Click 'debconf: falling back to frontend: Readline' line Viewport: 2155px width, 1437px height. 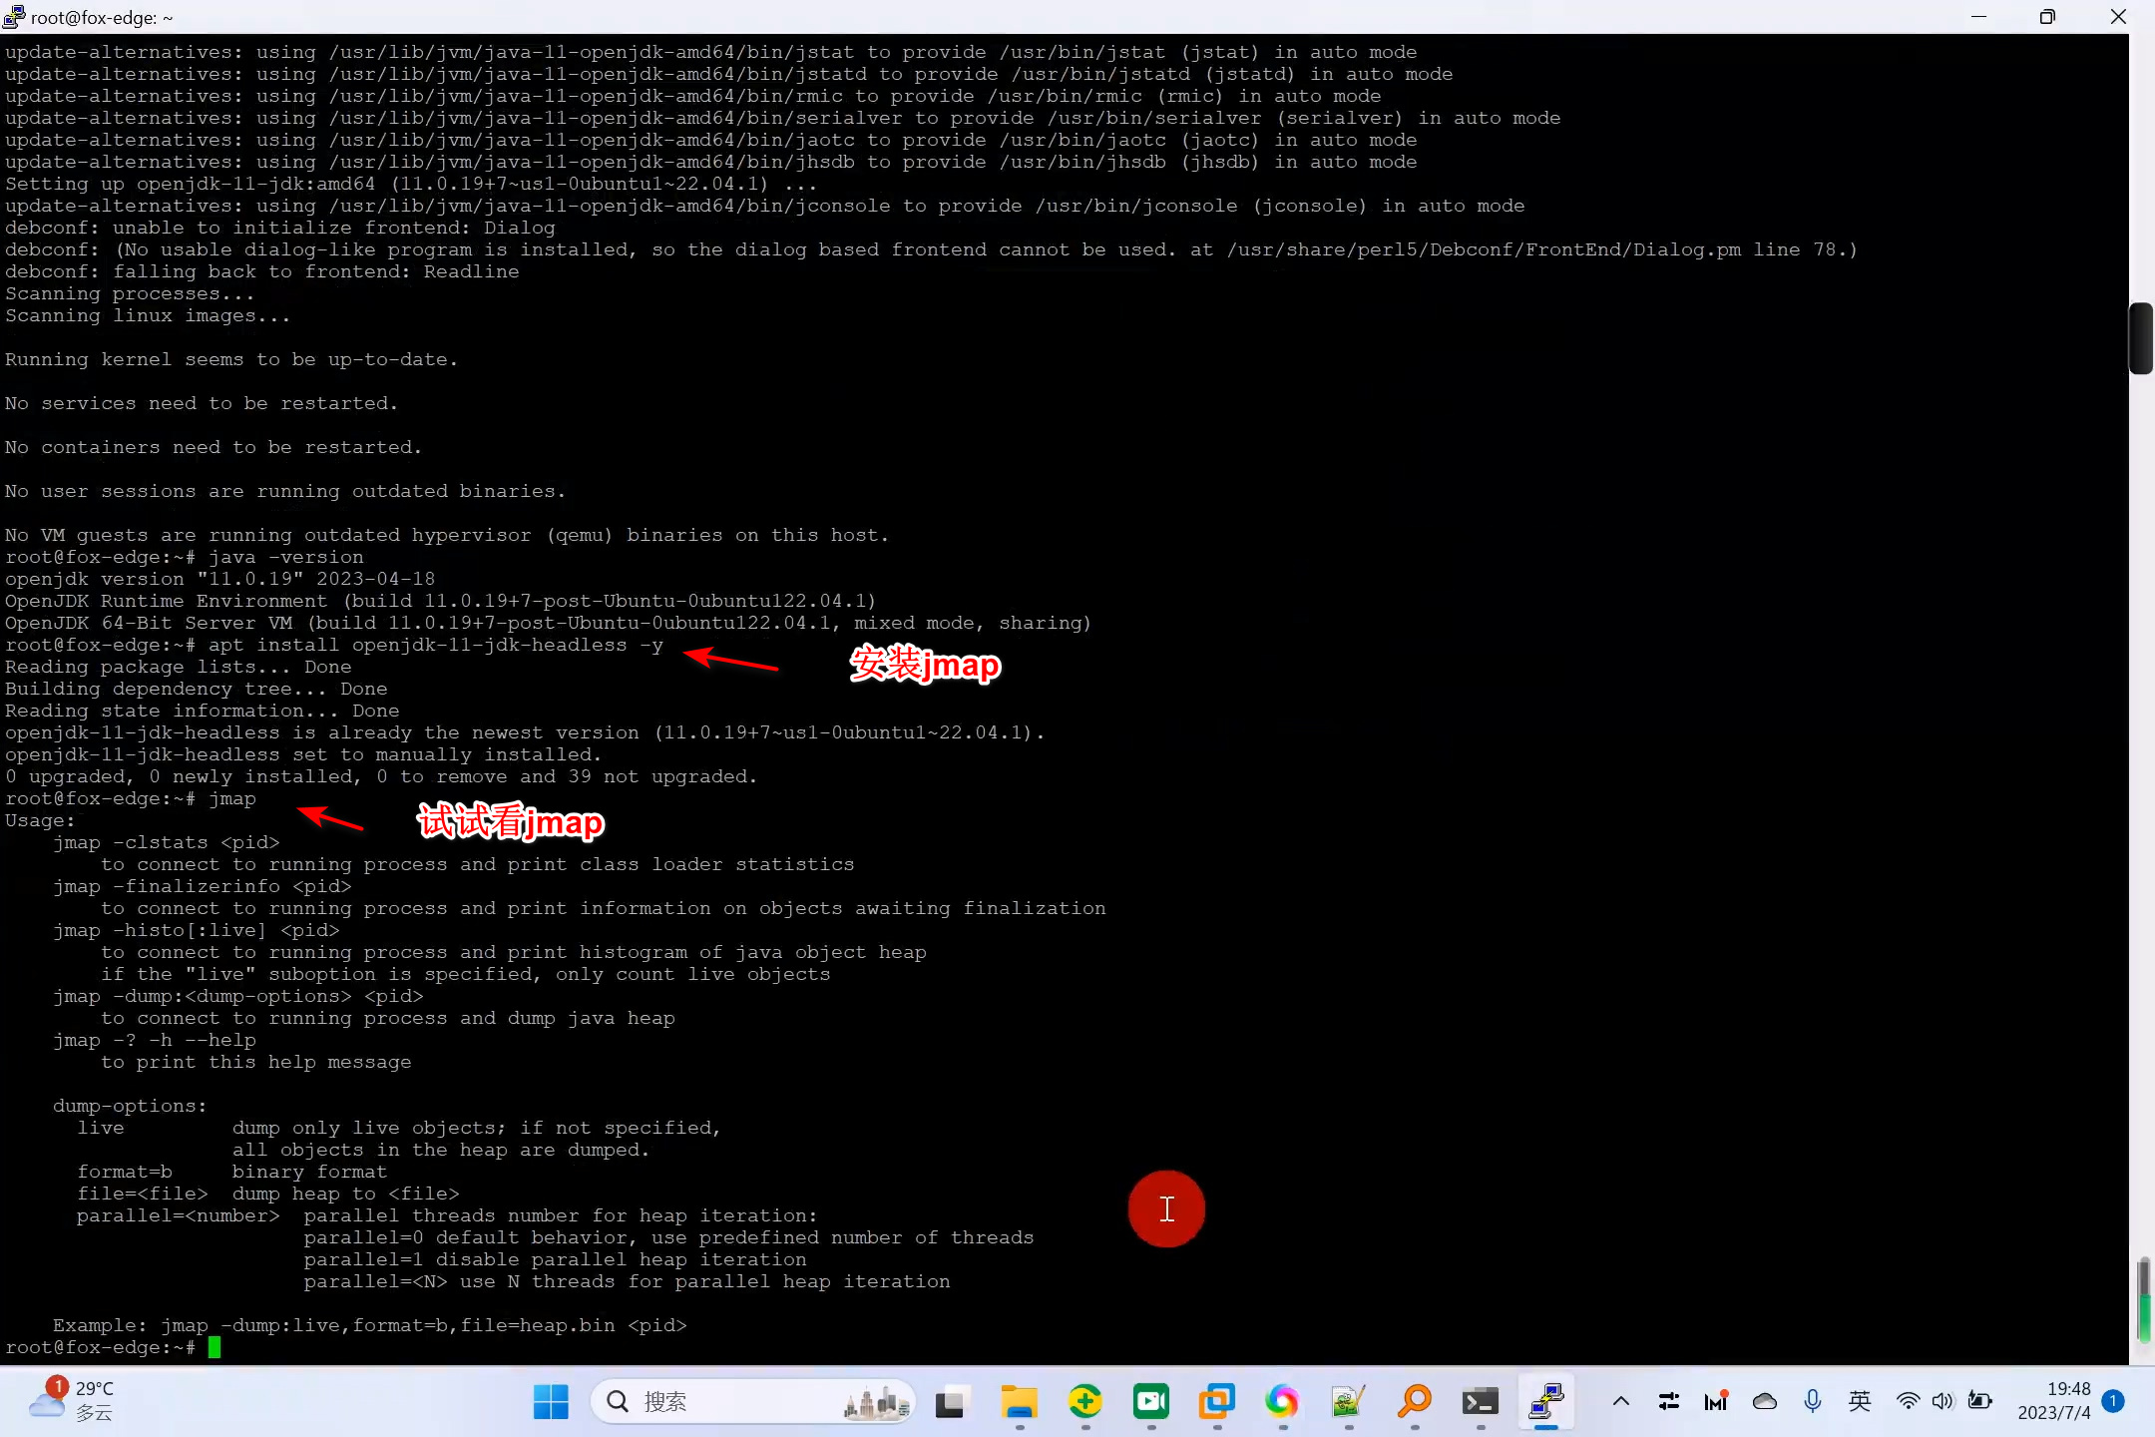point(262,271)
